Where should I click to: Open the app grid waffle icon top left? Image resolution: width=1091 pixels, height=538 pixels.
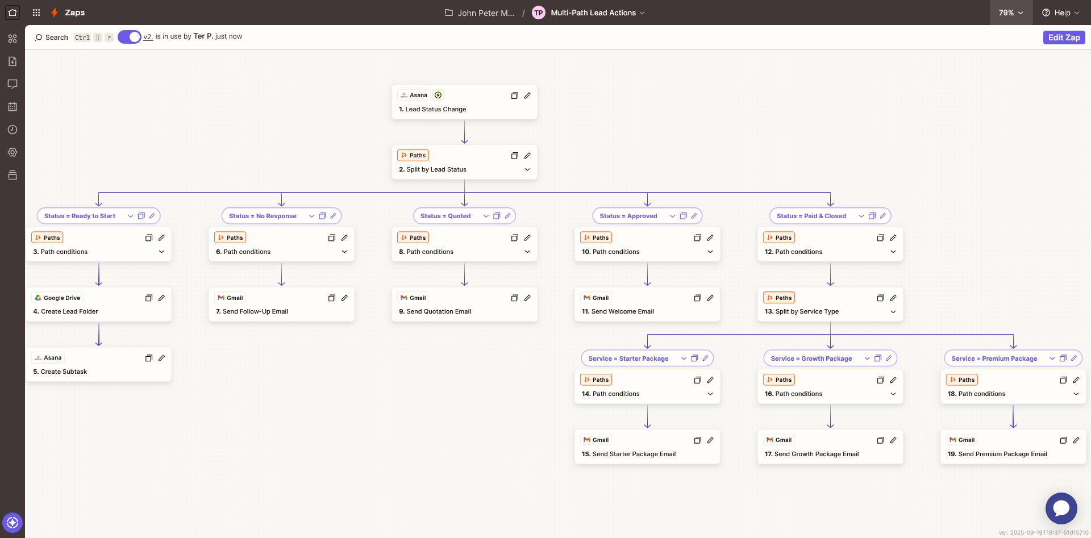tap(36, 12)
